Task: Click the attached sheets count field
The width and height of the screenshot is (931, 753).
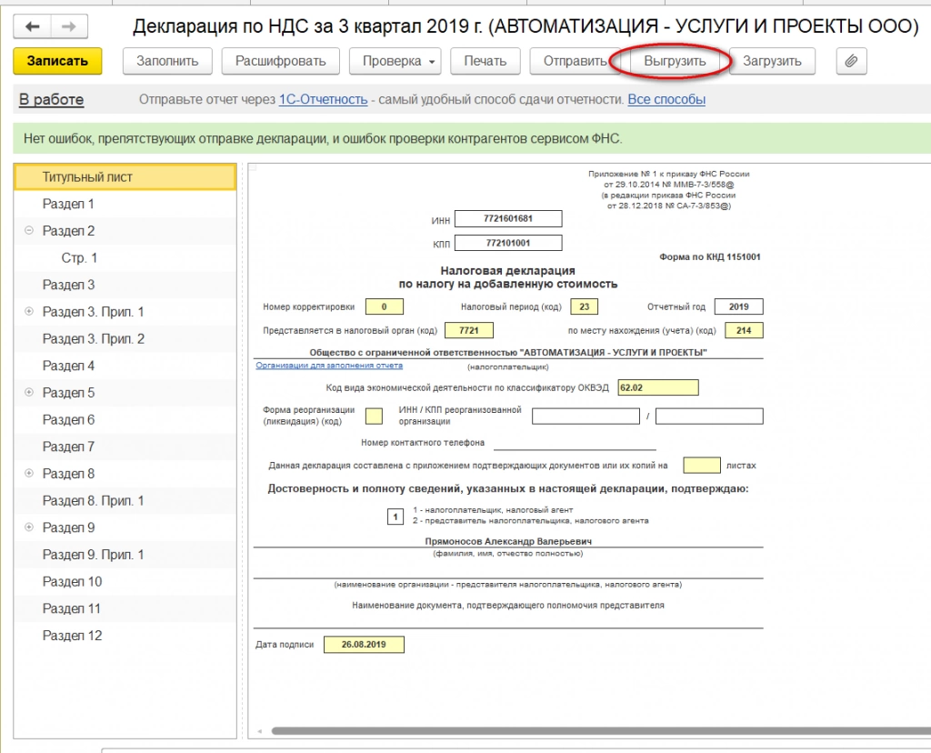Action: point(702,465)
